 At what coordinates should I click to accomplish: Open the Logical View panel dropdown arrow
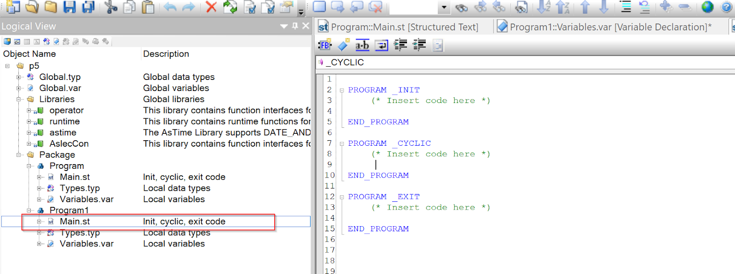point(284,26)
